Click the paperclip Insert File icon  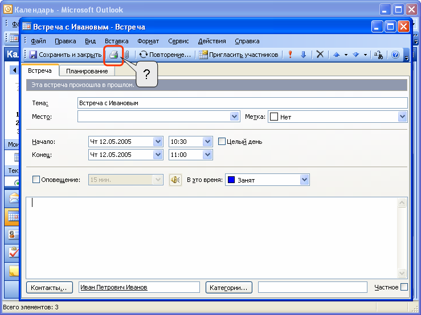click(x=126, y=55)
